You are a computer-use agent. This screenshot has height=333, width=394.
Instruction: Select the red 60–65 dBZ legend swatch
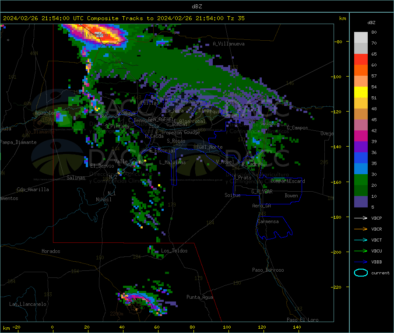pyautogui.click(x=361, y=59)
